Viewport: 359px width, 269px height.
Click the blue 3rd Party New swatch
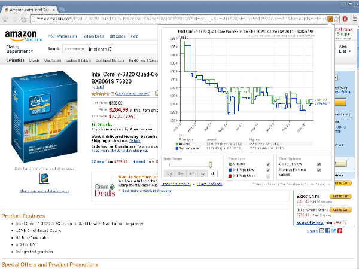tap(230, 170)
